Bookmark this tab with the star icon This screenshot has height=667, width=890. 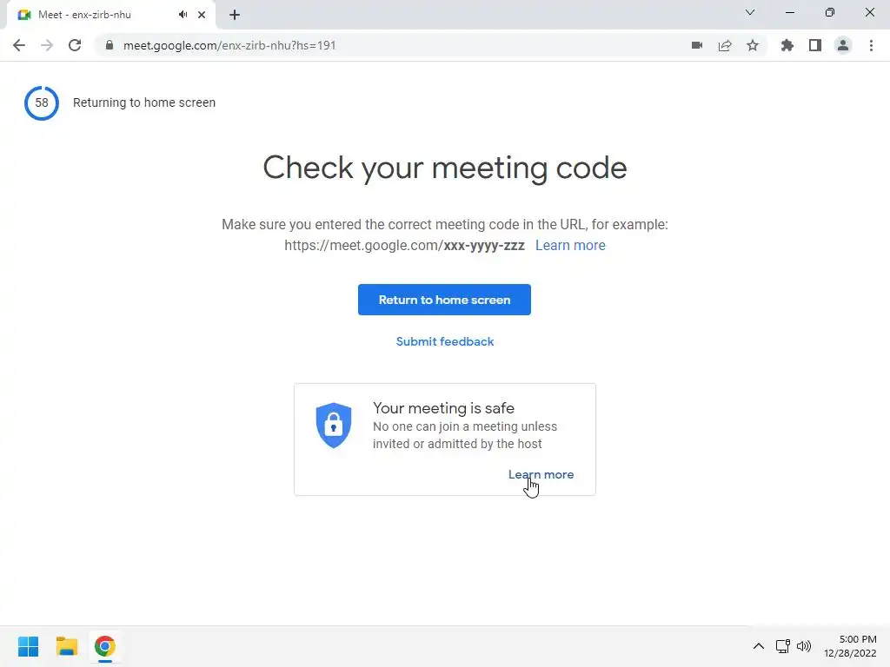753,45
